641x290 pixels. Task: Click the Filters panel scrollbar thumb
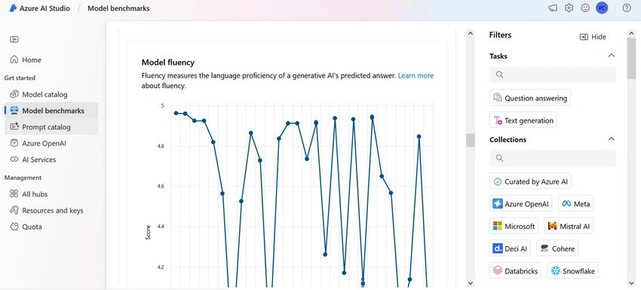click(x=631, y=58)
